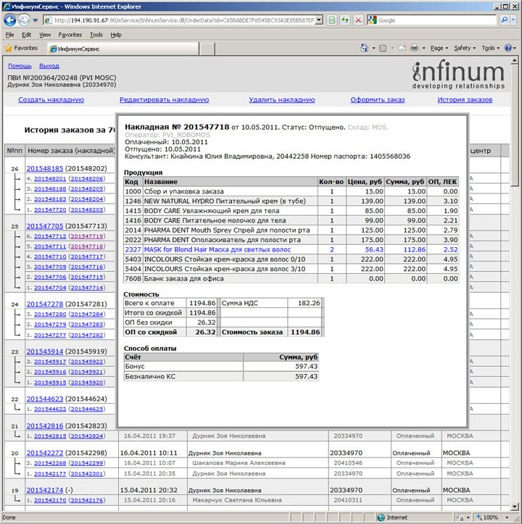
Task: Open order 201544623 link
Action: click(45, 399)
